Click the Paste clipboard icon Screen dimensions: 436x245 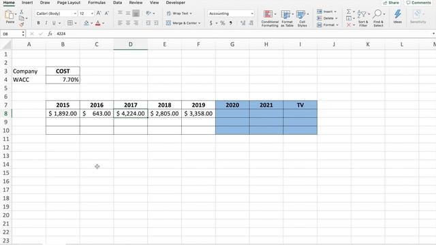pos(9,15)
